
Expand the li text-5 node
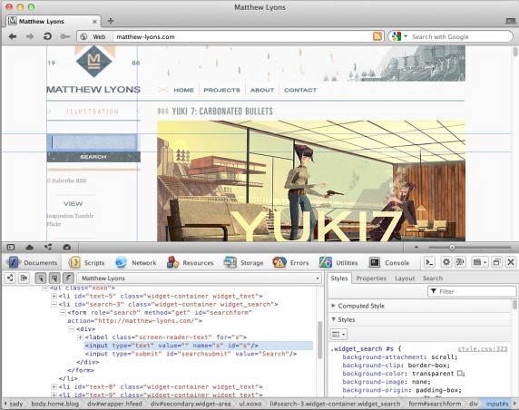pyautogui.click(x=54, y=297)
